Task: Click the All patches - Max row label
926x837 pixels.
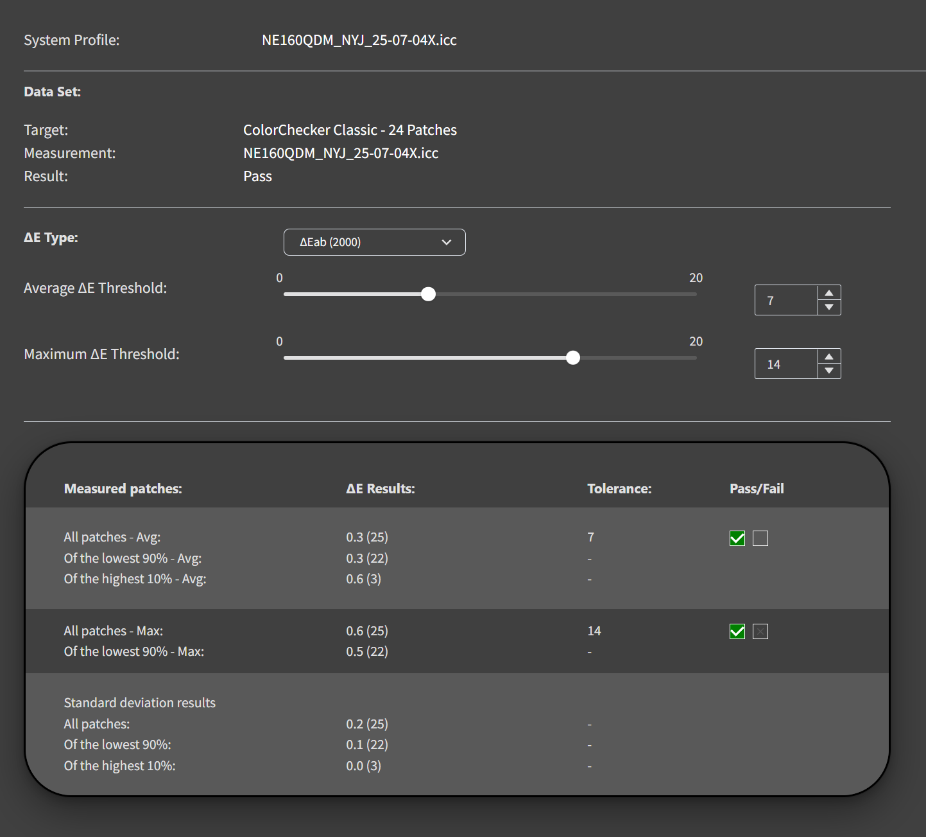Action: 114,631
